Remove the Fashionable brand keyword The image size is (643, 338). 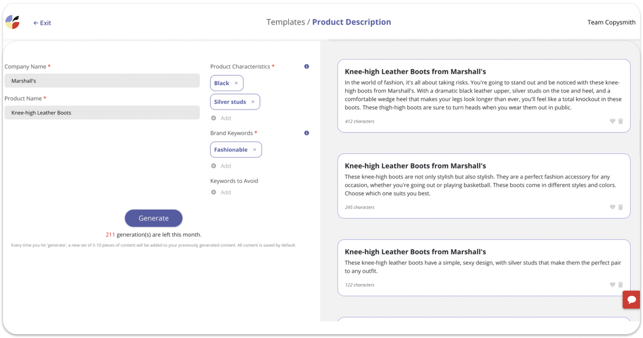click(255, 150)
